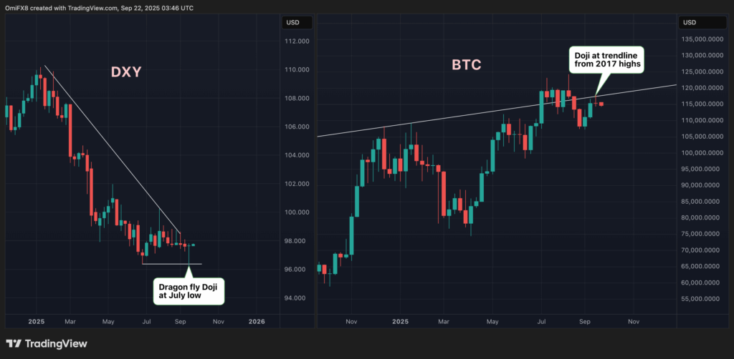Click the 112.000 price level on DXY scale
The width and height of the screenshot is (734, 359).
297,41
